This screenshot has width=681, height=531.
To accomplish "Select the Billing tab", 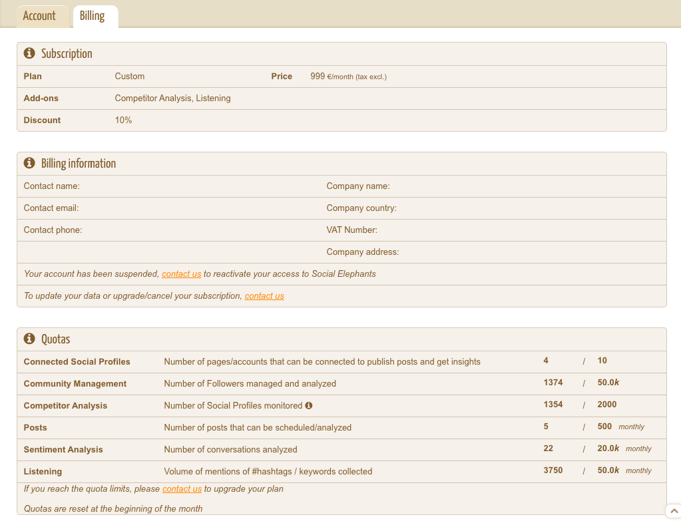I will tap(96, 17).
